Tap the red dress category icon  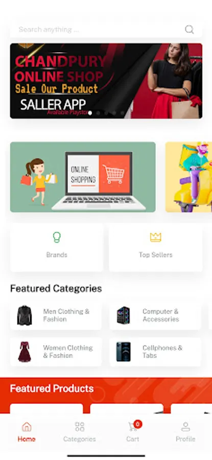pos(25,352)
